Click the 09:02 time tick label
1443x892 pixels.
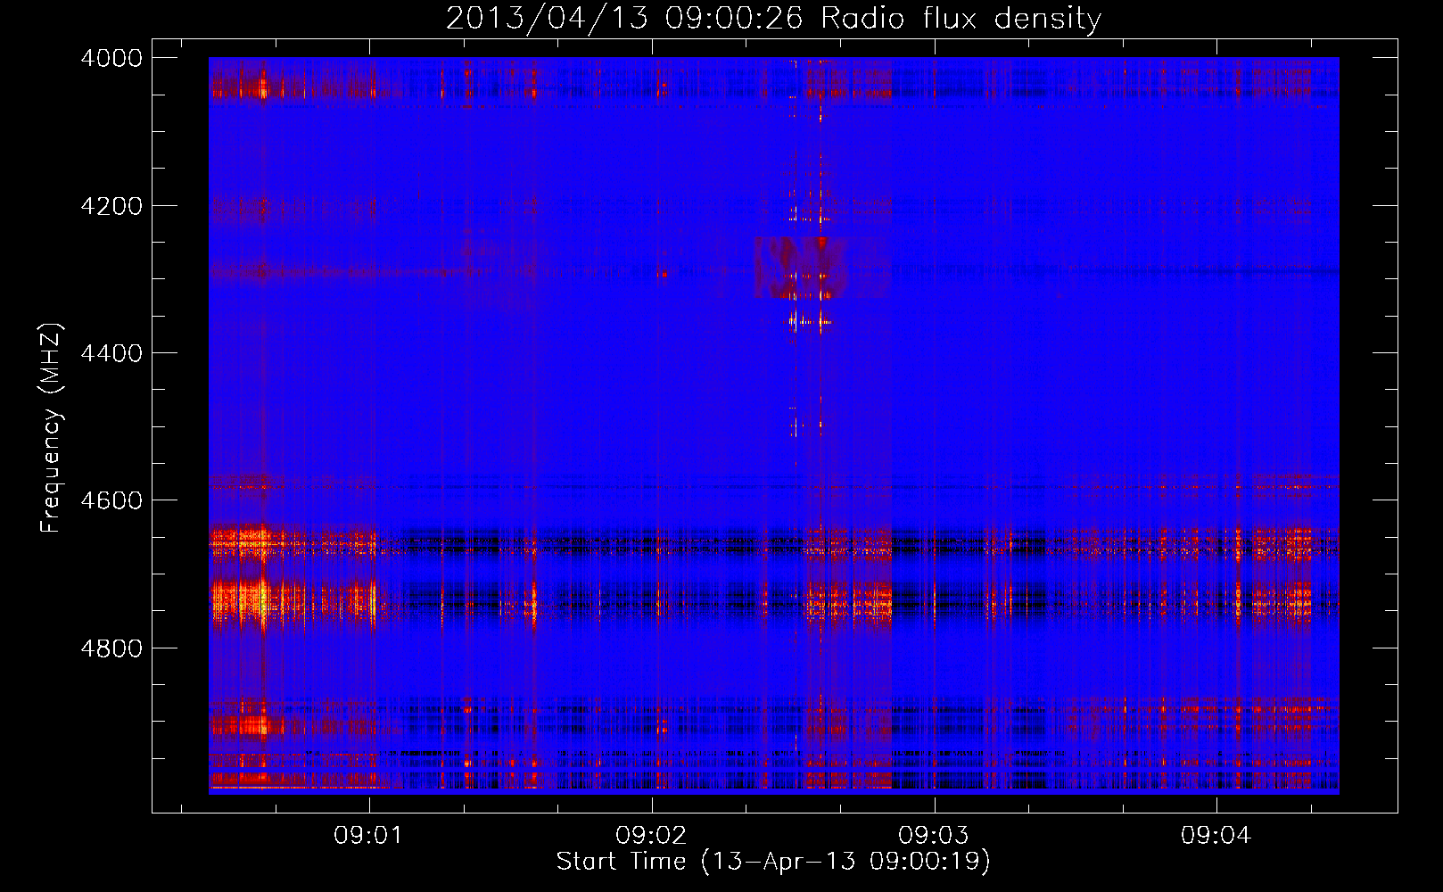(x=651, y=836)
